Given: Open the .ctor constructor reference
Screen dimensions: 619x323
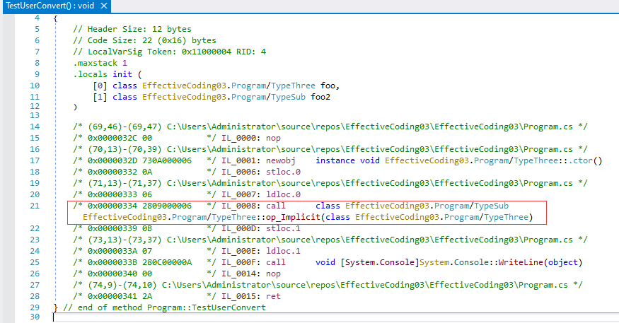Looking at the screenshot, I should tap(586, 160).
